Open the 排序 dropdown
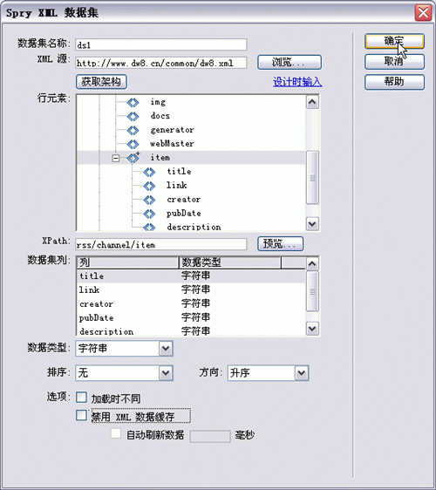The image size is (436, 490). 166,373
